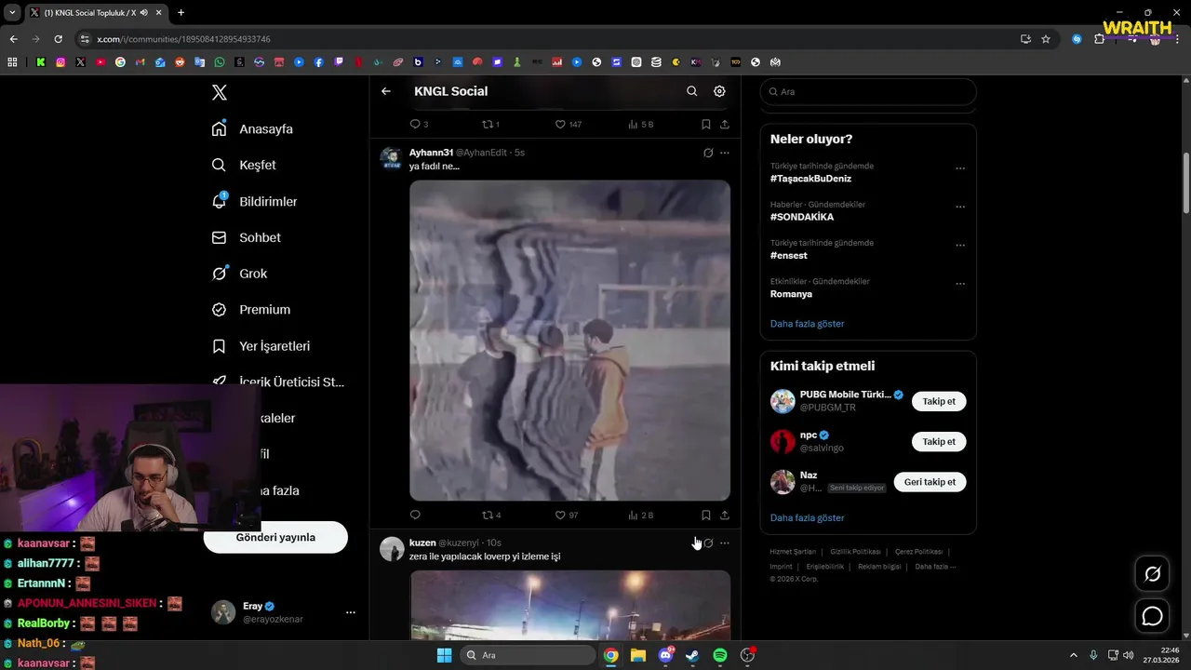The width and height of the screenshot is (1191, 670).
Task: Click the taskbar Ara search box
Action: coord(527,655)
